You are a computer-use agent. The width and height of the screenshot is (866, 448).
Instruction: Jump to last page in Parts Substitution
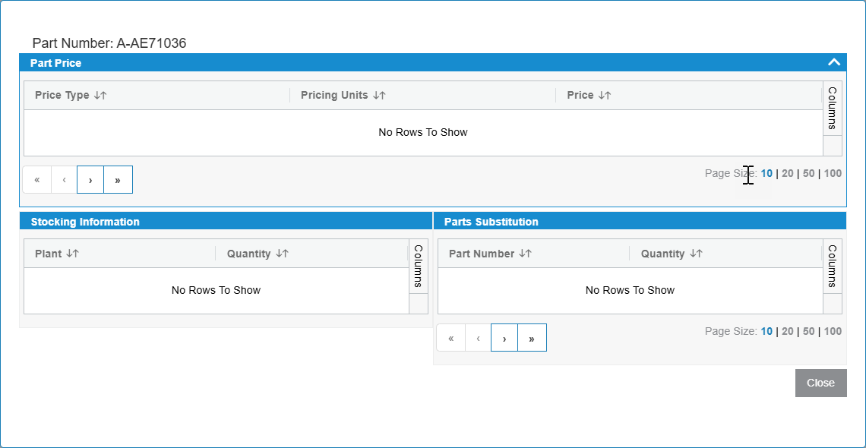[532, 338]
